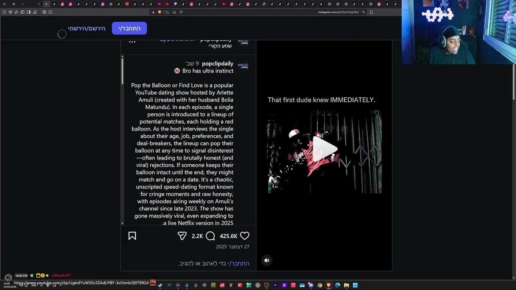Open the browser hamburger menu
516x290 pixels.
pos(4,12)
